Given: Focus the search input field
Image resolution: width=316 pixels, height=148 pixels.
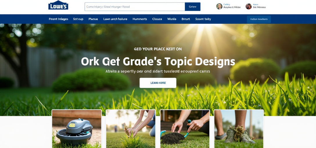Looking at the screenshot, I should pos(135,7).
